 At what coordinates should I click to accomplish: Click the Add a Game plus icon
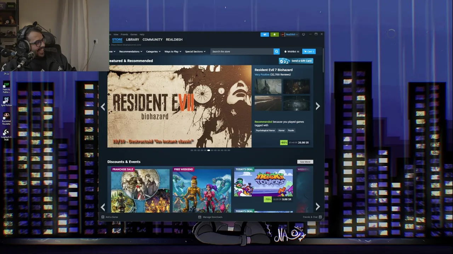click(x=103, y=217)
